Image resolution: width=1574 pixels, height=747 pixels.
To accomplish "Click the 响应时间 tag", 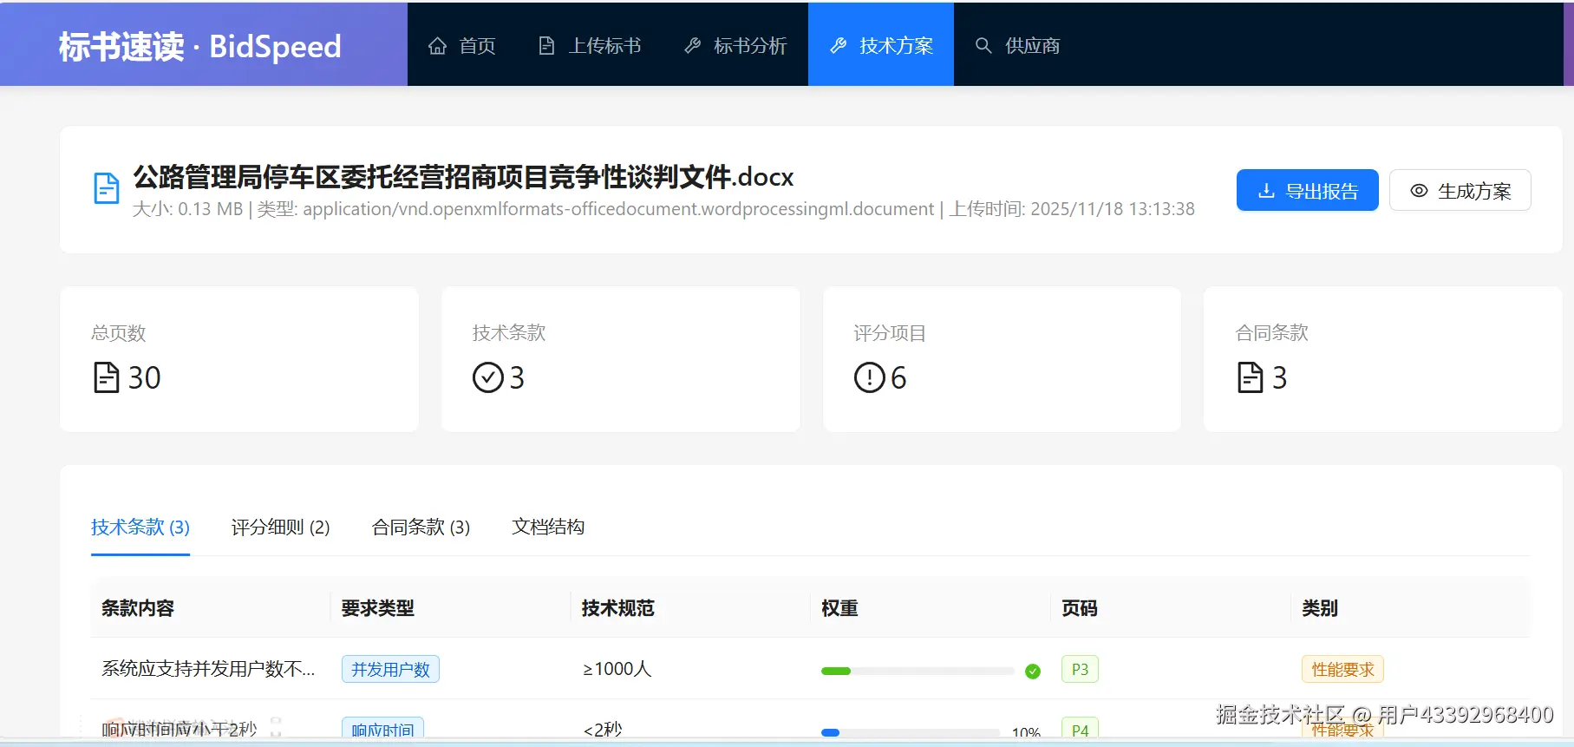I will [x=382, y=730].
